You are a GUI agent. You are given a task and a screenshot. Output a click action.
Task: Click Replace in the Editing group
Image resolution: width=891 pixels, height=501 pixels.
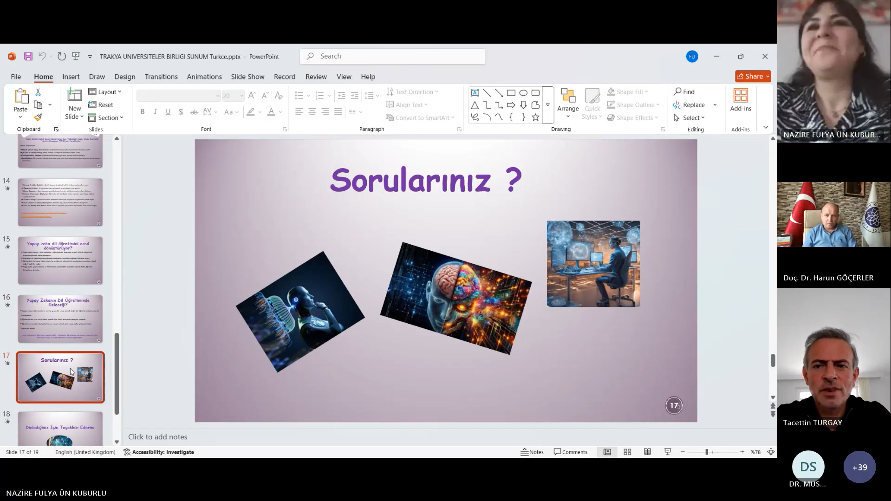pos(689,105)
